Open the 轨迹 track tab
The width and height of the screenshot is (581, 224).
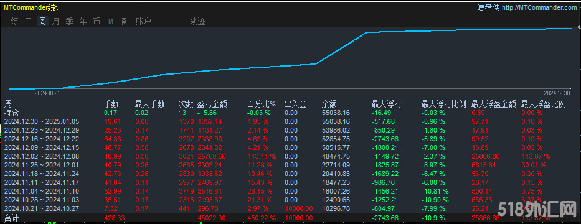[197, 22]
